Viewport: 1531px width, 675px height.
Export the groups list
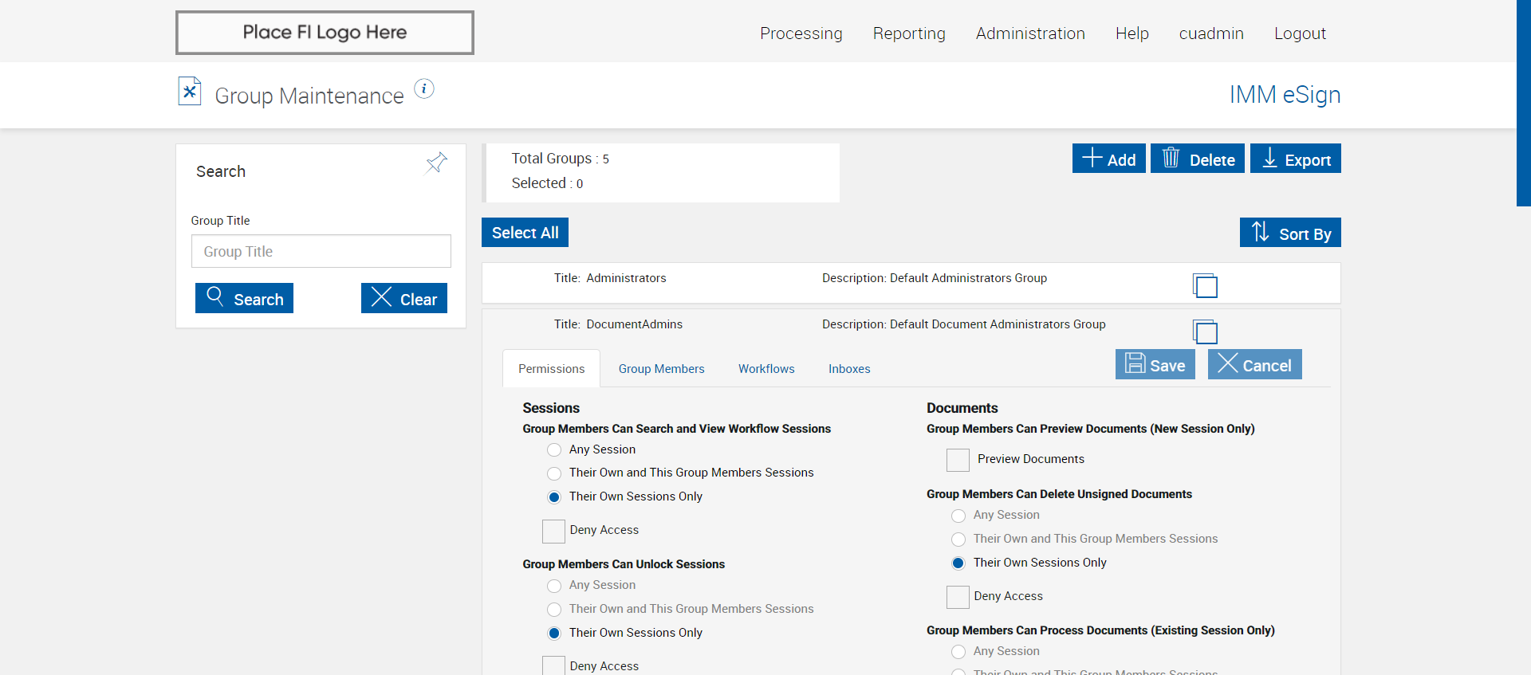coord(1295,159)
